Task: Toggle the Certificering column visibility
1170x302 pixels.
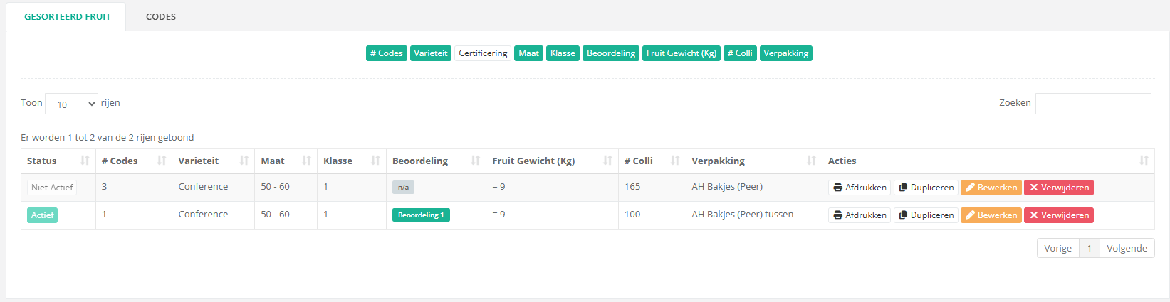Action: coord(483,53)
